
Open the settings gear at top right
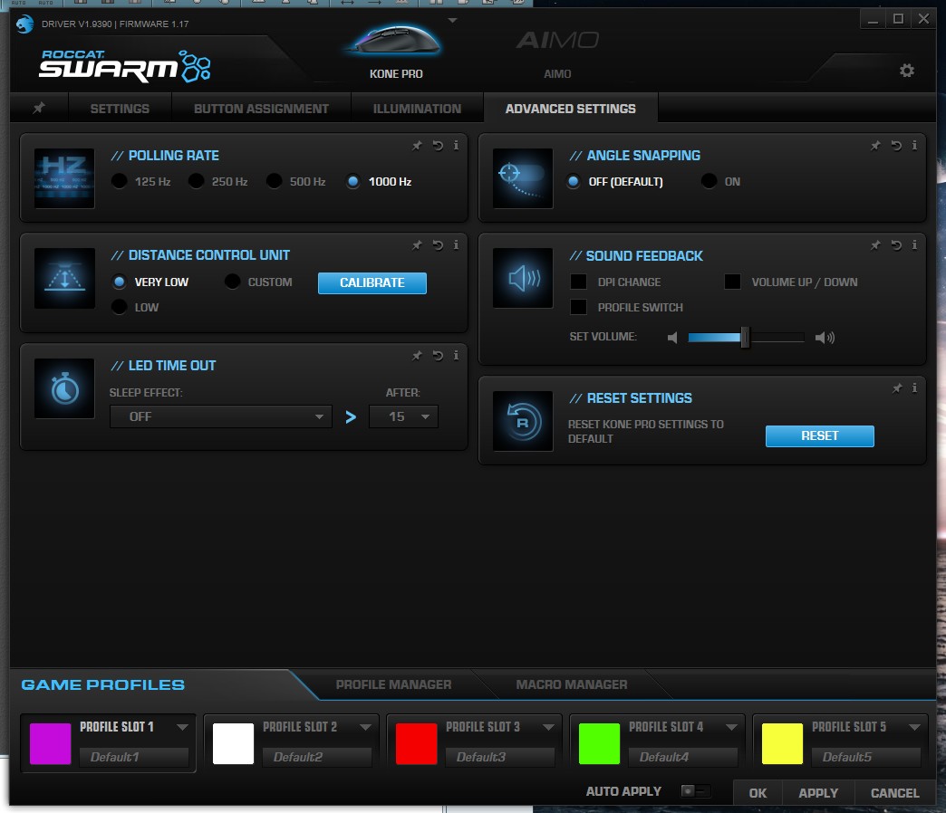pos(907,69)
